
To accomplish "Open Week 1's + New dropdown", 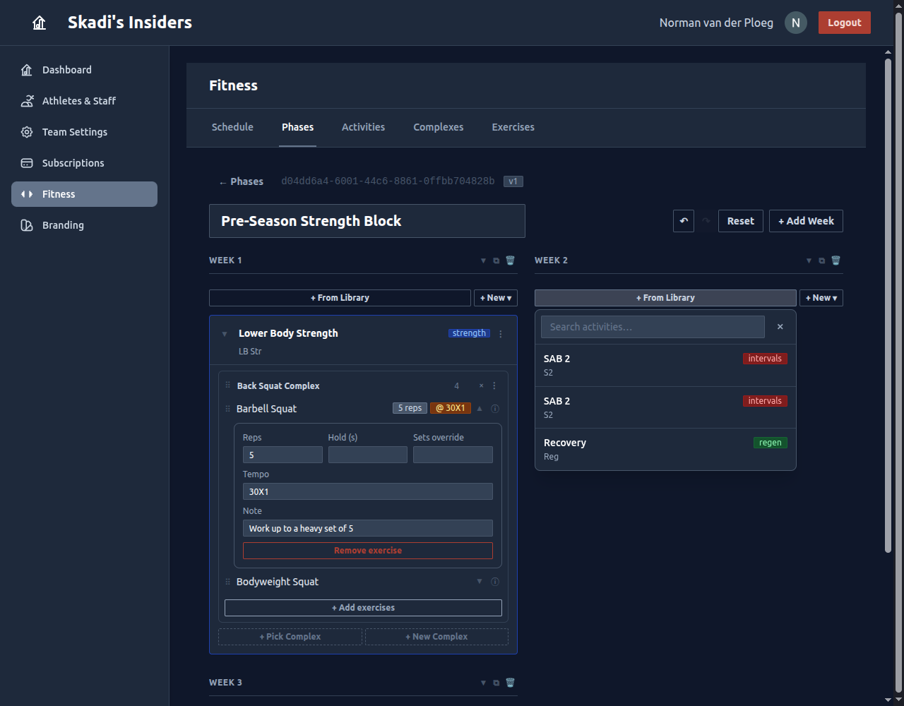I will coord(496,298).
